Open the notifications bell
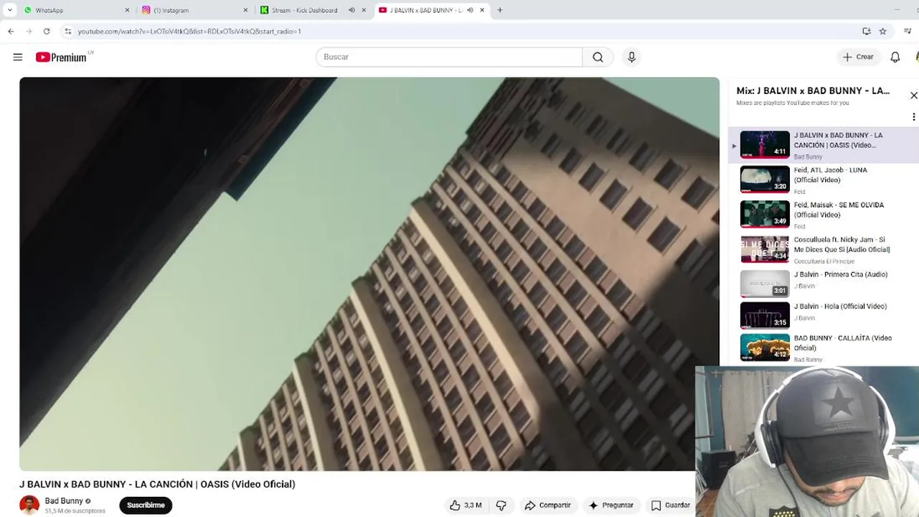Image resolution: width=919 pixels, height=517 pixels. click(x=895, y=57)
